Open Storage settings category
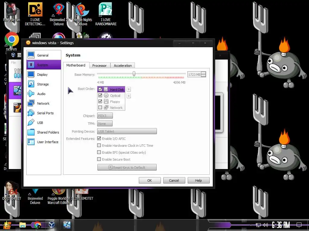Image resolution: width=309 pixels, height=231 pixels. coord(43,84)
